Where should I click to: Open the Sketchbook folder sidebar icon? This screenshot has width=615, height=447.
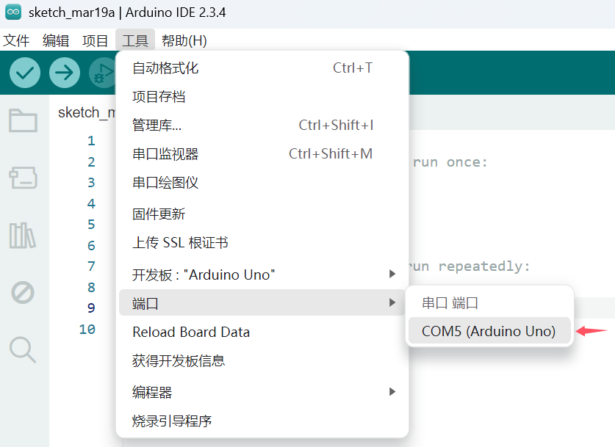point(23,120)
